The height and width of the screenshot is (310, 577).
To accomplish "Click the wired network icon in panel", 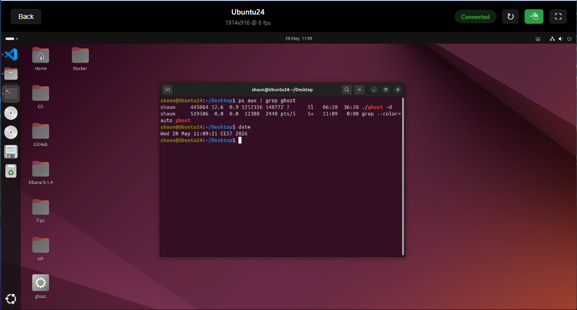I will coord(552,39).
